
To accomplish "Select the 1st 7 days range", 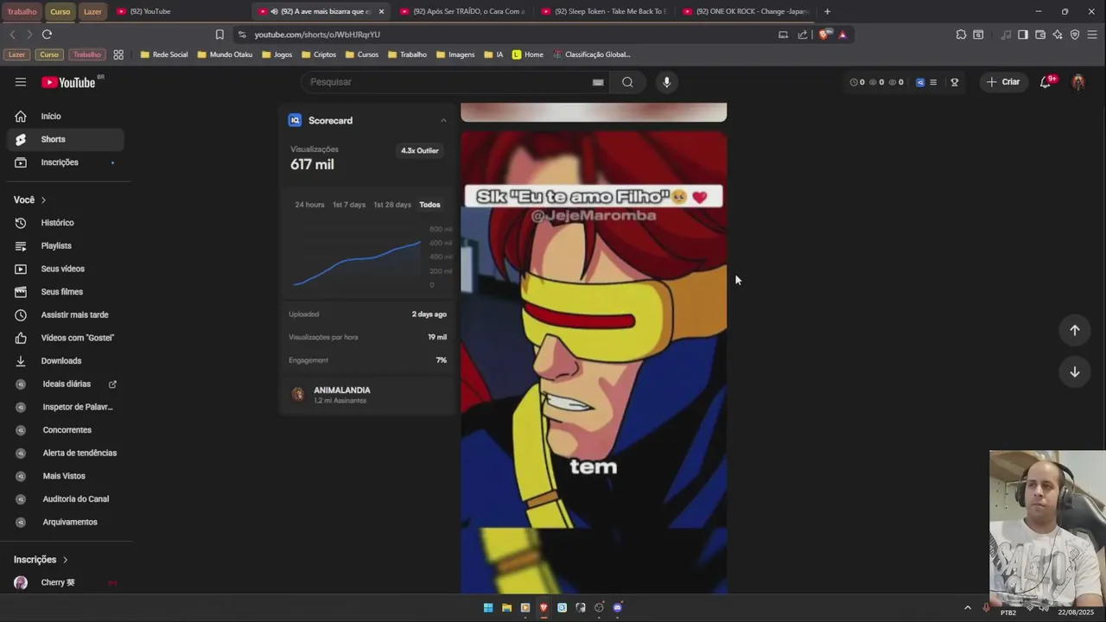I will pos(349,205).
